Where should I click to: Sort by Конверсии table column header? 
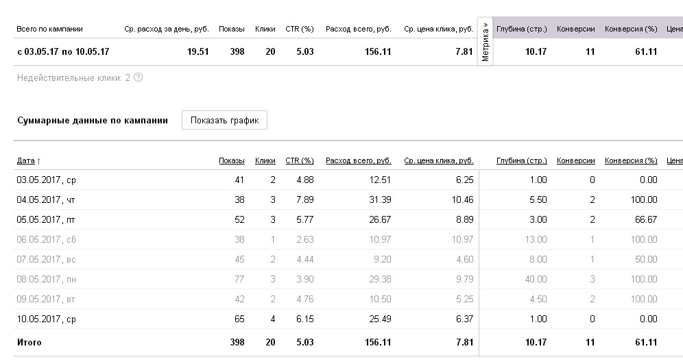point(575,161)
